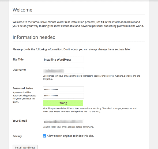Screen dimensions: 158x149
Task: Click 'A password will be automatically generated' note
Action: pos(24,97)
